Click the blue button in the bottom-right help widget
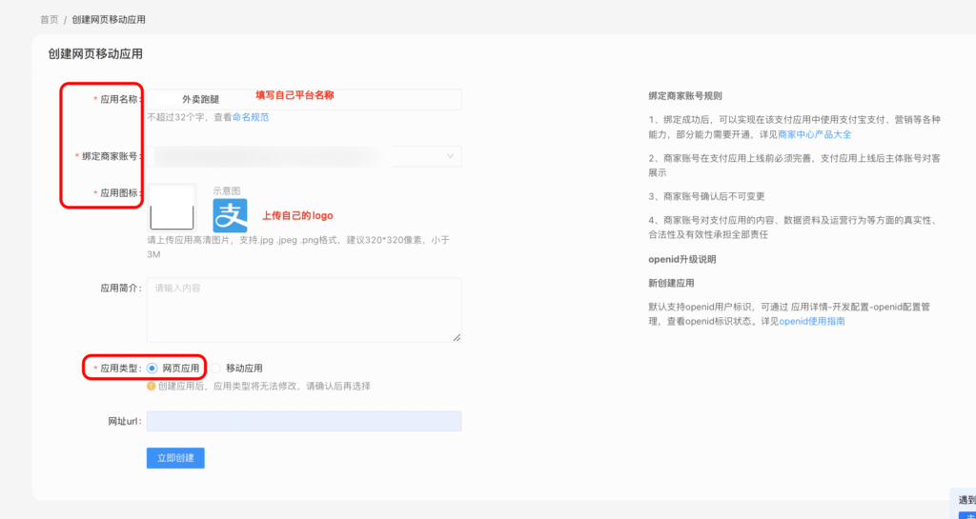The height and width of the screenshot is (519, 976). tap(966, 514)
